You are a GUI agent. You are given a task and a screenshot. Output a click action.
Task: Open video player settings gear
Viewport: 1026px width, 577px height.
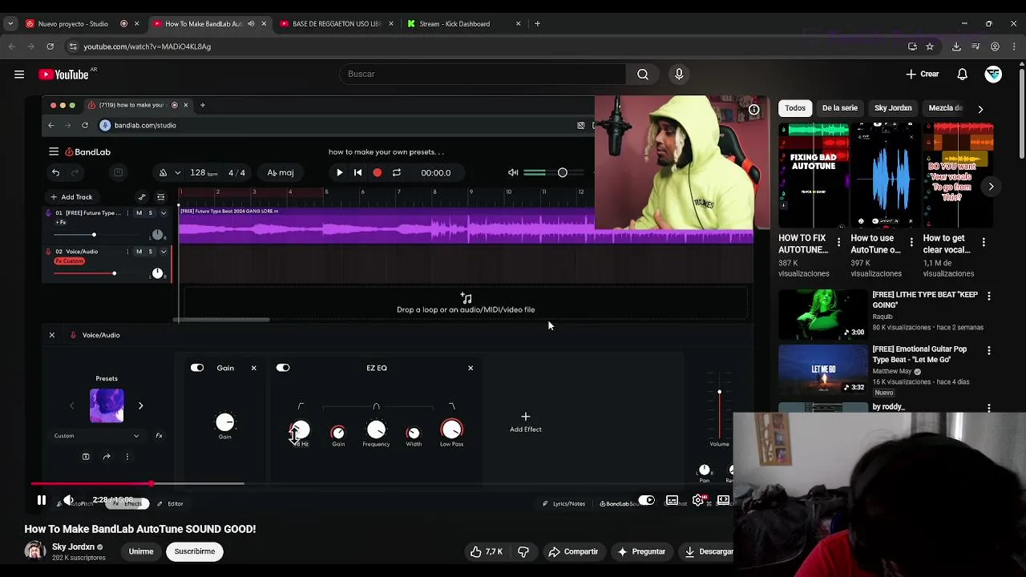pyautogui.click(x=698, y=501)
